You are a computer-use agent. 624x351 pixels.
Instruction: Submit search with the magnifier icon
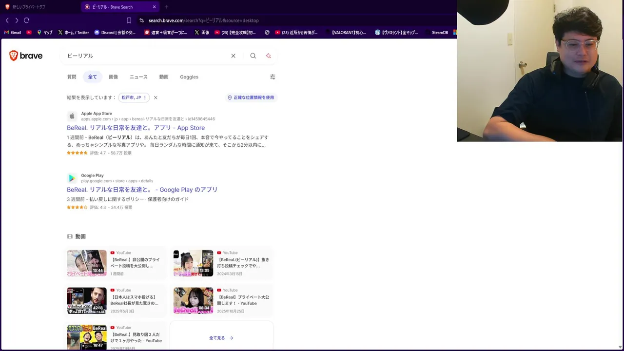click(x=253, y=56)
